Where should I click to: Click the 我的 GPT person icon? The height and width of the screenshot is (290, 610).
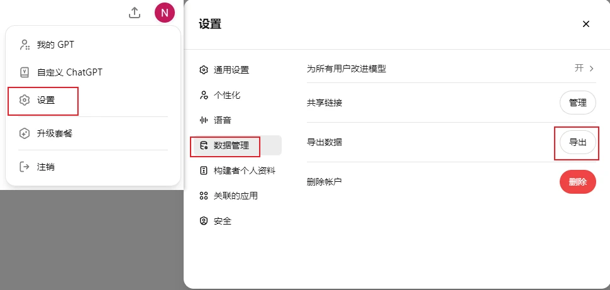[x=25, y=45]
